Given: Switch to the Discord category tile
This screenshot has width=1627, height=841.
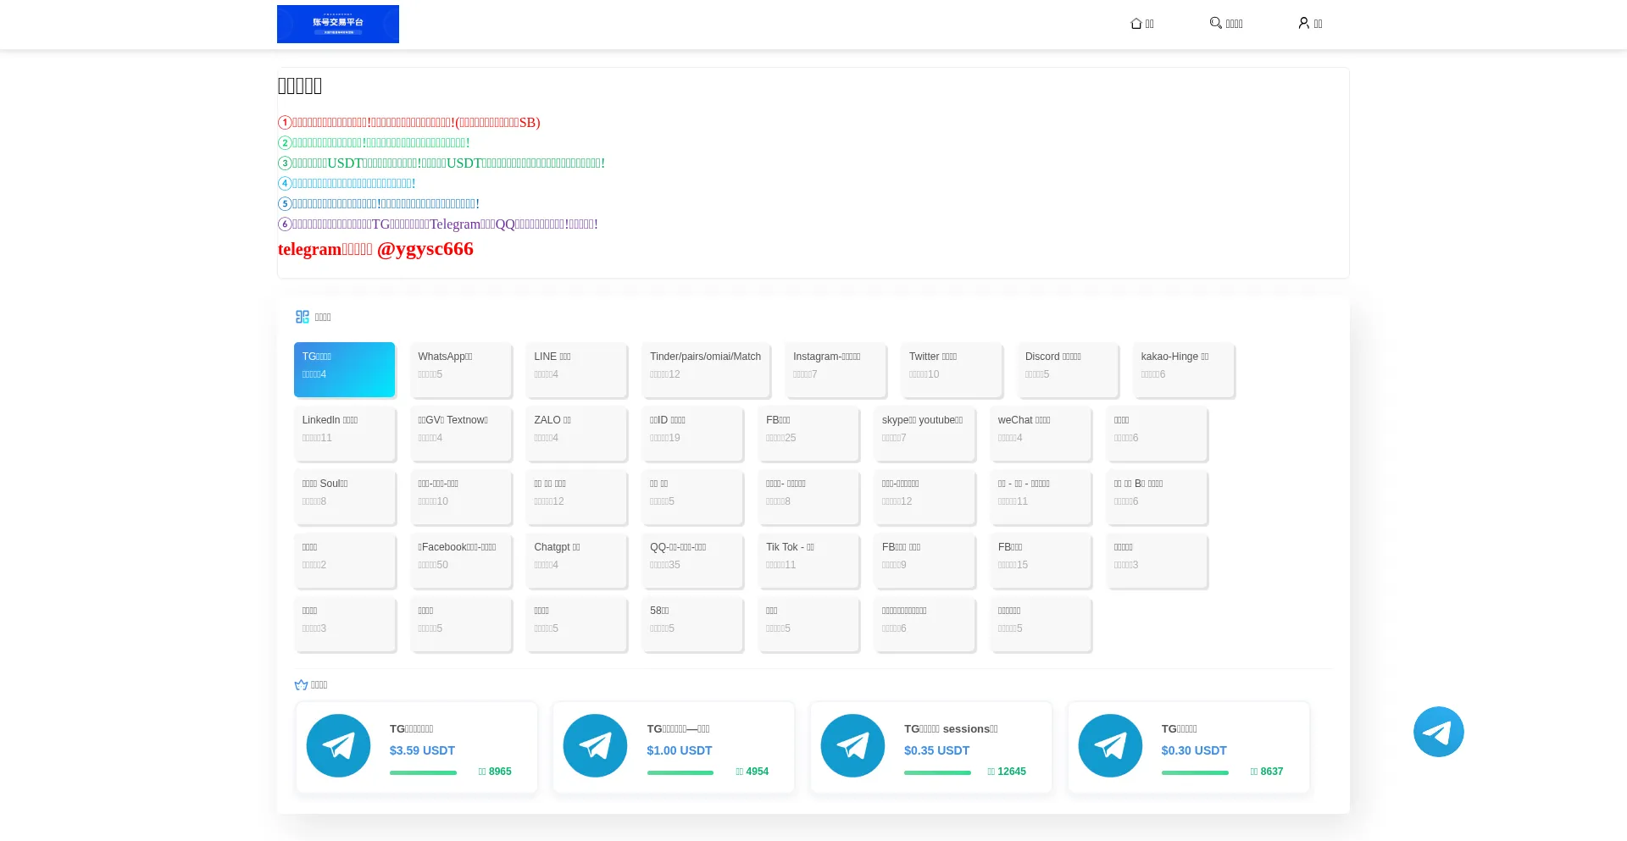Looking at the screenshot, I should click(1067, 369).
